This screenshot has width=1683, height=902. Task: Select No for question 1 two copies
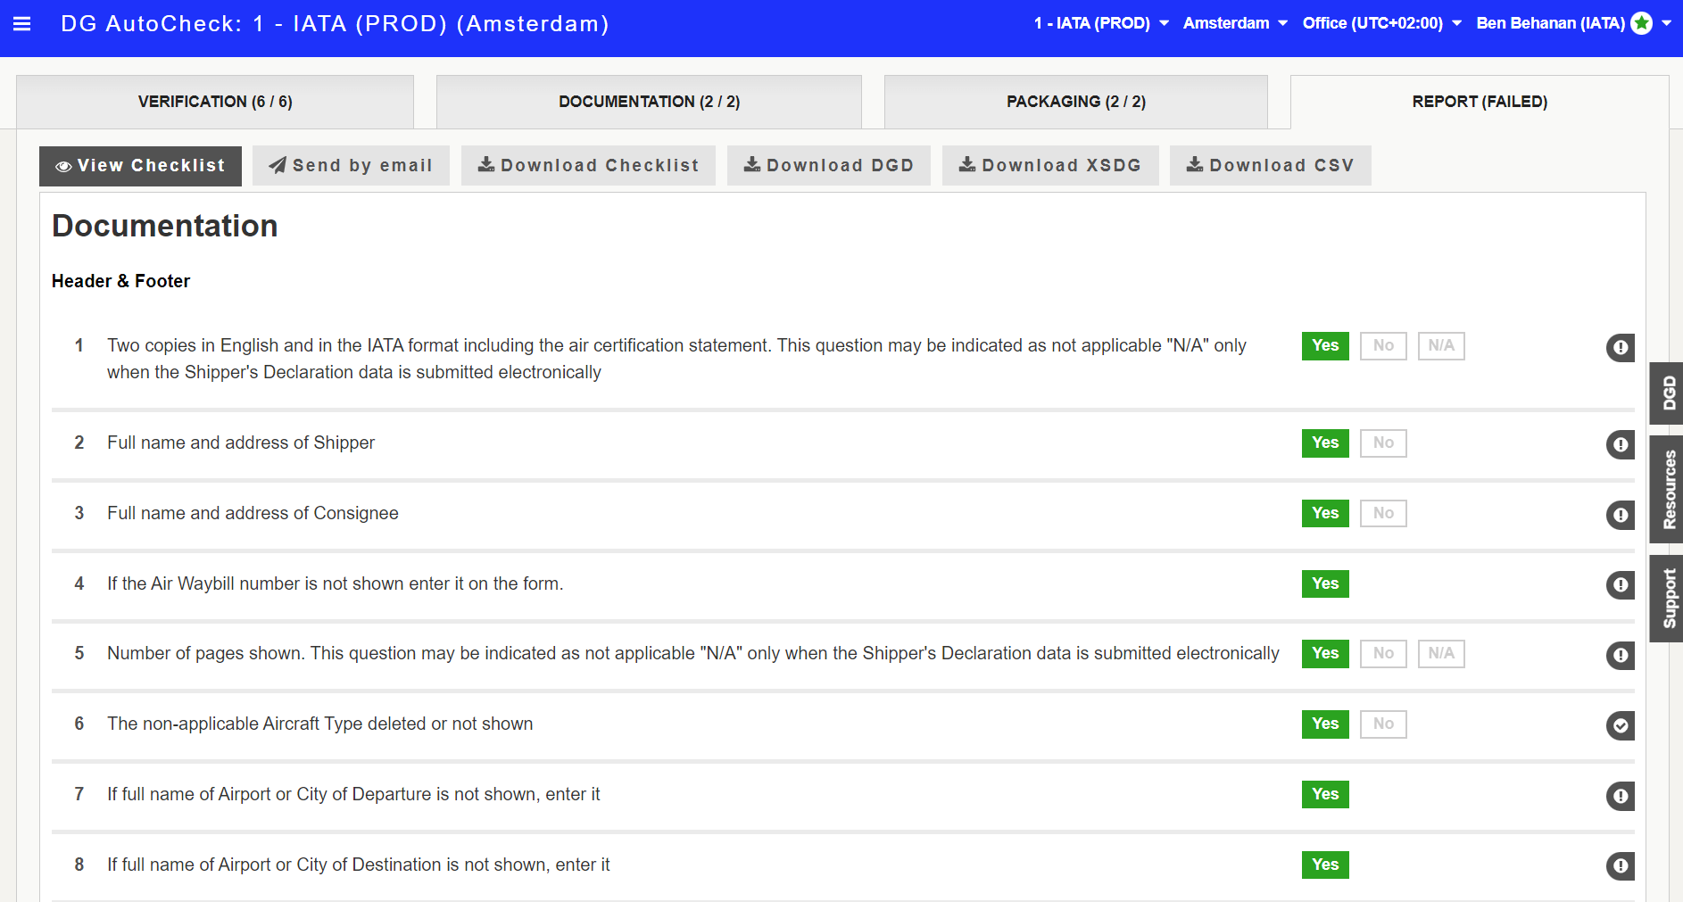pyautogui.click(x=1383, y=346)
